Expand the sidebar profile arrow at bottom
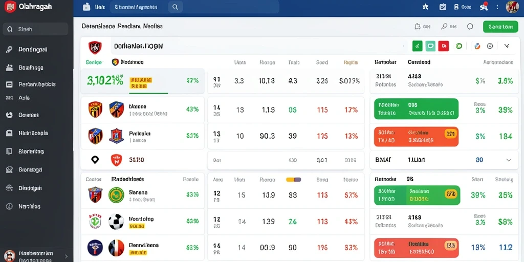Screen dimensions: 524x262 66,256
